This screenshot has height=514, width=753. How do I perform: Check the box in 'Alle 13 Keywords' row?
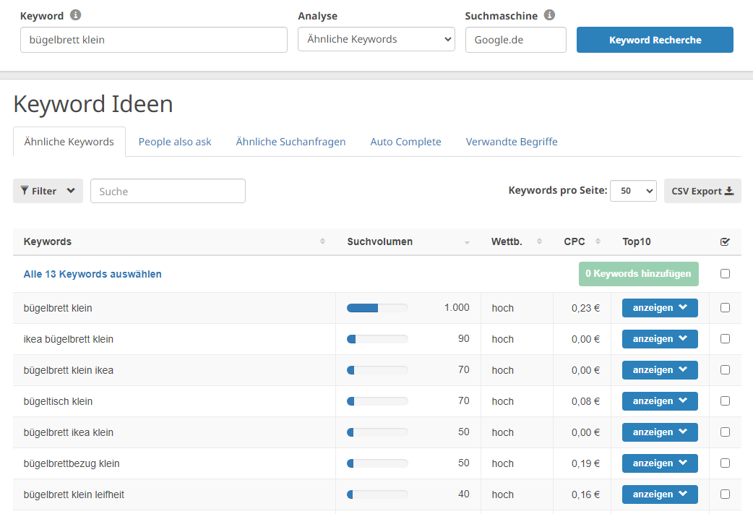725,274
